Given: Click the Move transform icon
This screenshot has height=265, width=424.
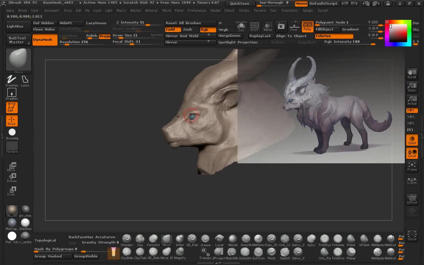Looking at the screenshot, I should click(12, 167).
